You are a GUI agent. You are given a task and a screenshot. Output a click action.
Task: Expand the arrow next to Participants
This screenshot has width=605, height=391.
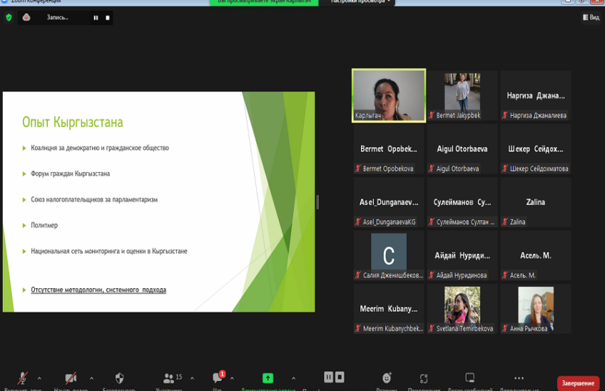(x=193, y=378)
